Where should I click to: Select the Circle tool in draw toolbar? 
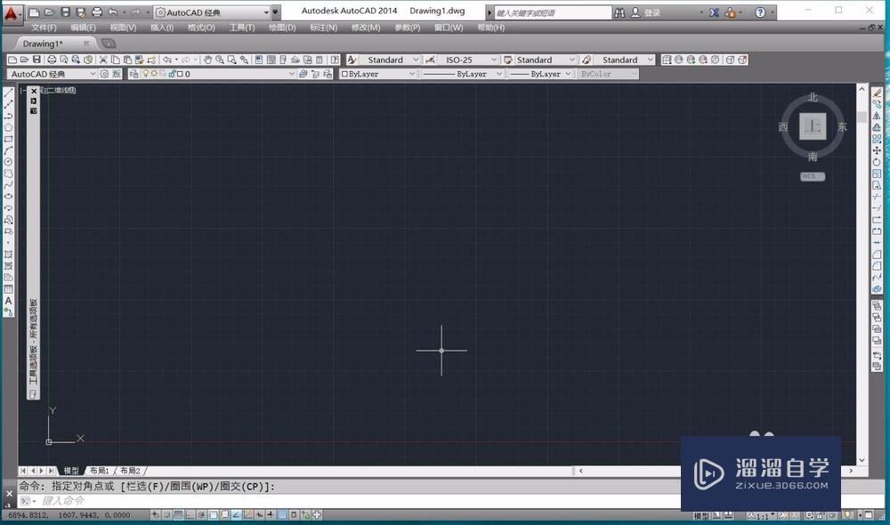[x=9, y=162]
